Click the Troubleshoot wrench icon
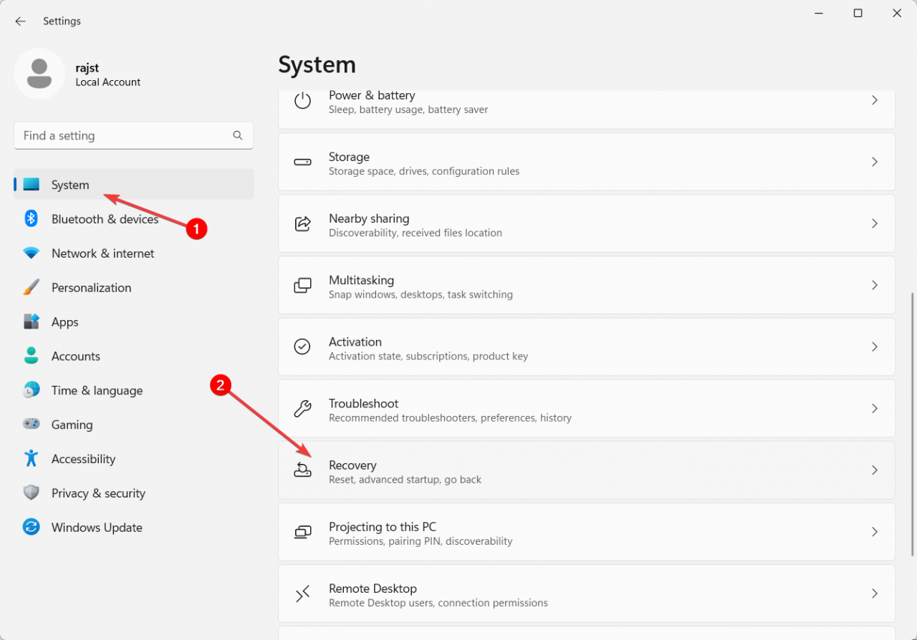 point(302,409)
